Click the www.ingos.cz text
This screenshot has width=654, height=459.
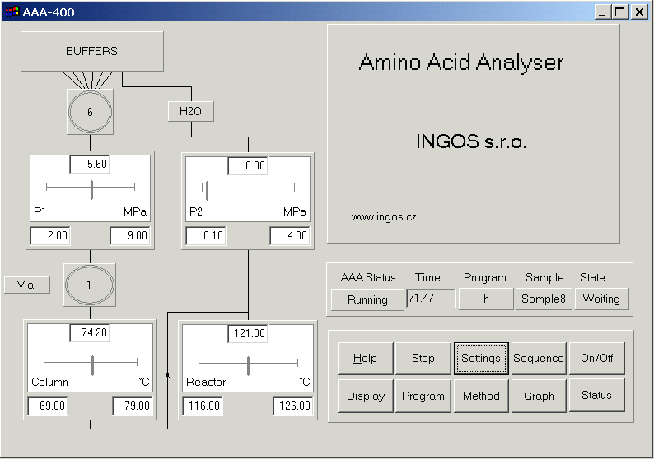[384, 217]
